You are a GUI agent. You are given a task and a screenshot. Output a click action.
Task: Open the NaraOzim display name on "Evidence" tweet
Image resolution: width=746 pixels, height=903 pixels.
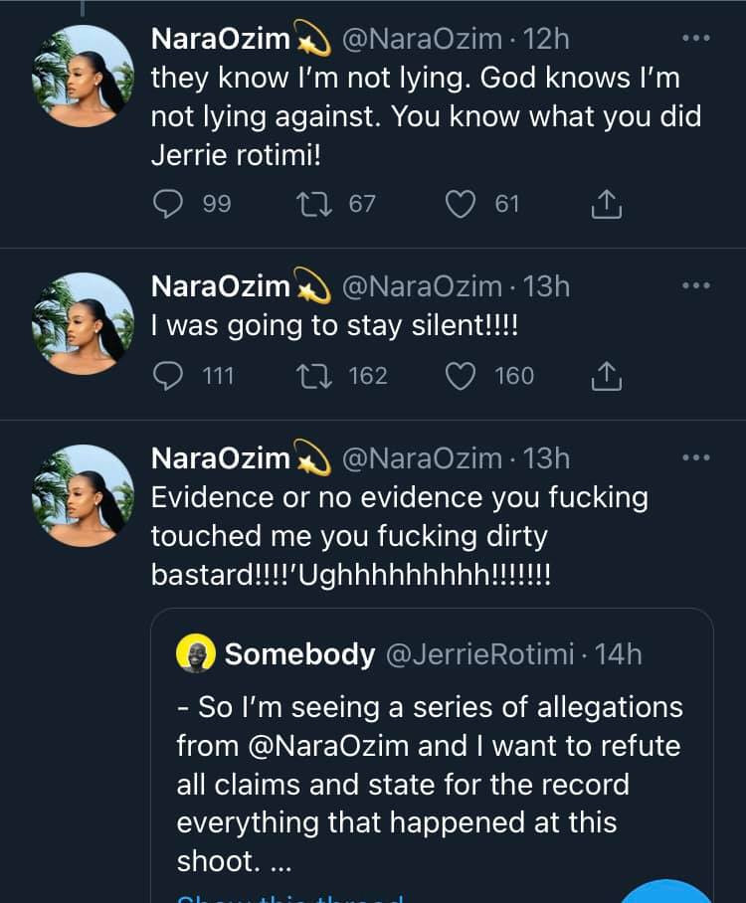pyautogui.click(x=220, y=457)
